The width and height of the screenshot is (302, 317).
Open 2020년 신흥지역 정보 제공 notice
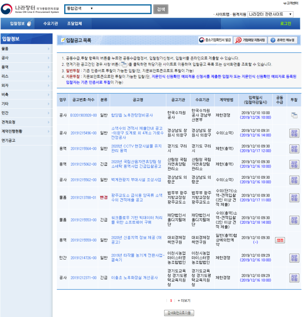(136, 240)
